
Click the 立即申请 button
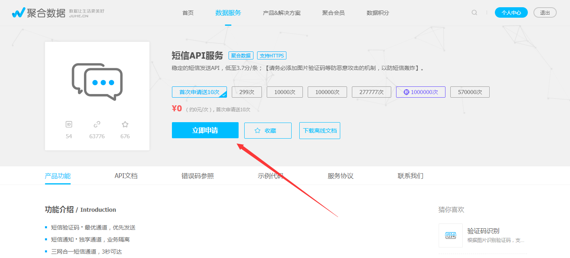tap(205, 130)
